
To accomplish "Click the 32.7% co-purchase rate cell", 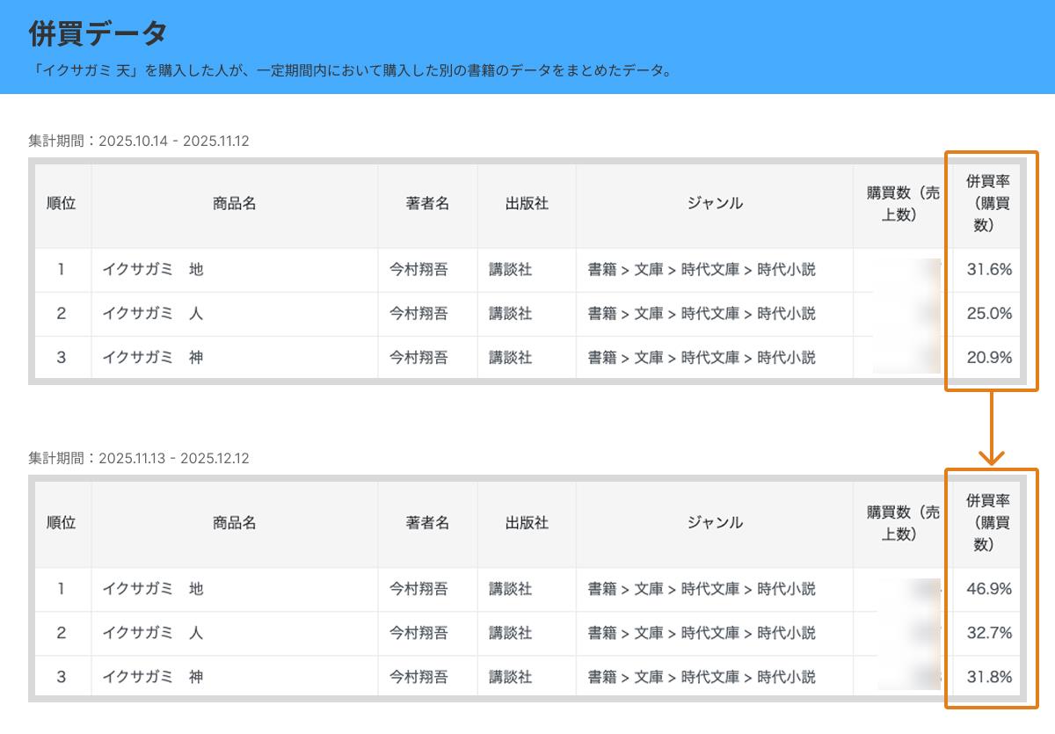I will pos(989,633).
